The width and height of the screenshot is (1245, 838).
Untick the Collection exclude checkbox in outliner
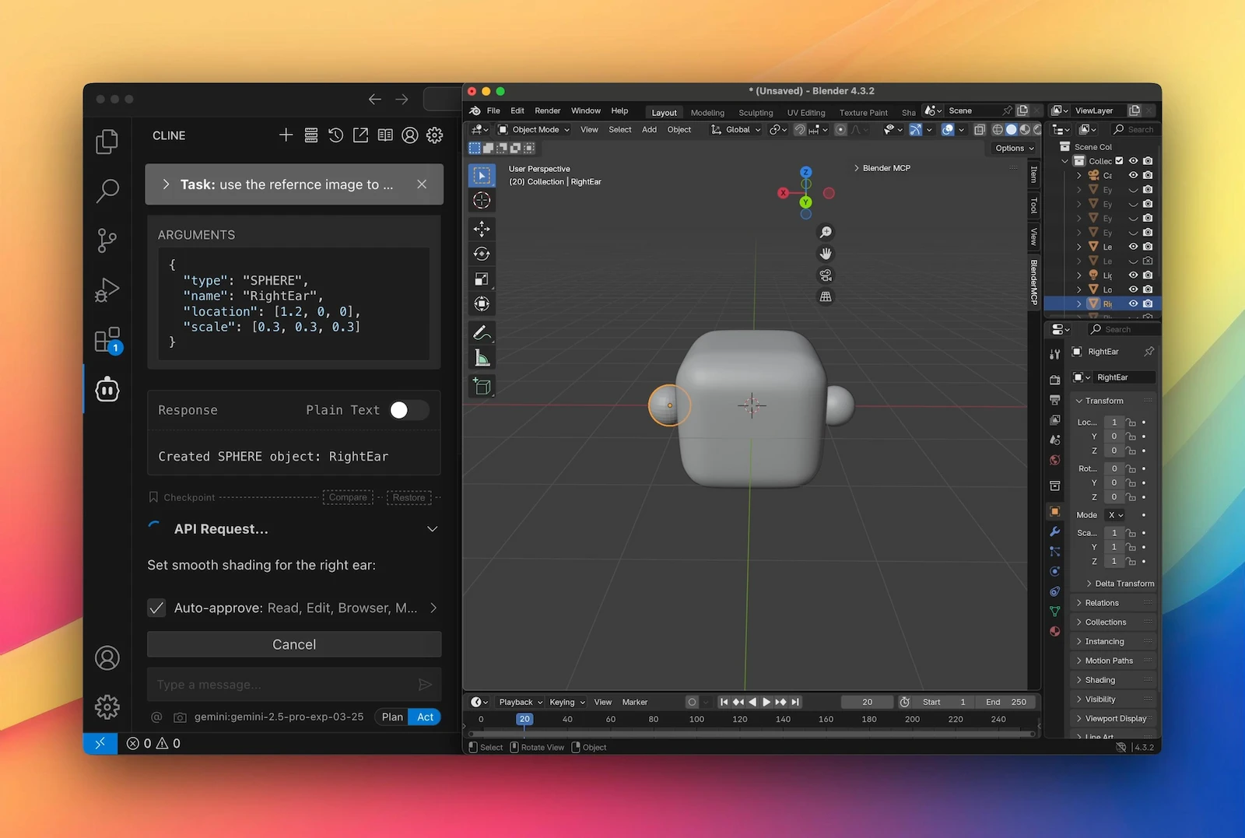pos(1119,161)
